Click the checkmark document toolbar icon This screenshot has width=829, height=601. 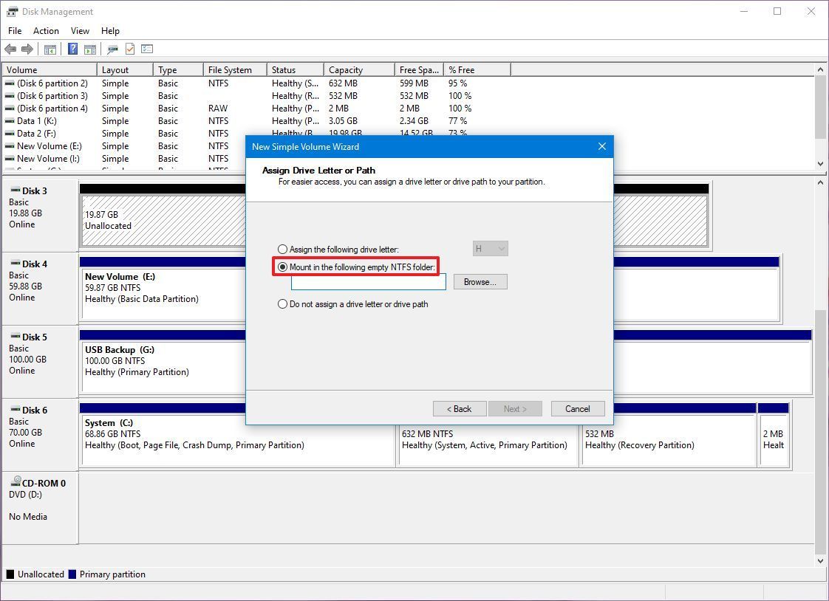click(x=130, y=49)
